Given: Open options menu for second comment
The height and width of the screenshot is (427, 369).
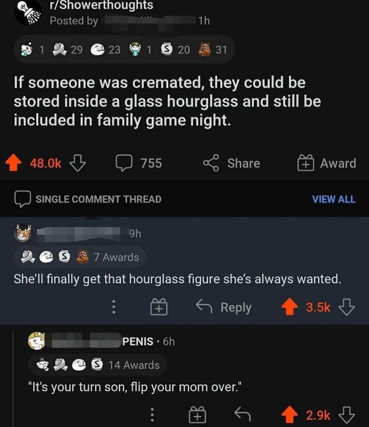Looking at the screenshot, I should pyautogui.click(x=151, y=414).
